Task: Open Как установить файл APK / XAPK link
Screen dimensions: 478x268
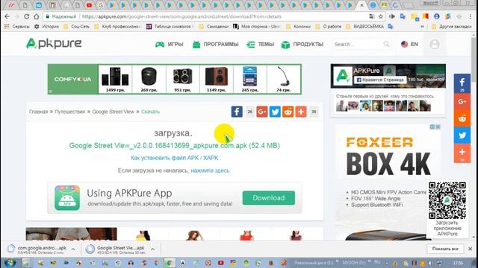Action: 174,158
